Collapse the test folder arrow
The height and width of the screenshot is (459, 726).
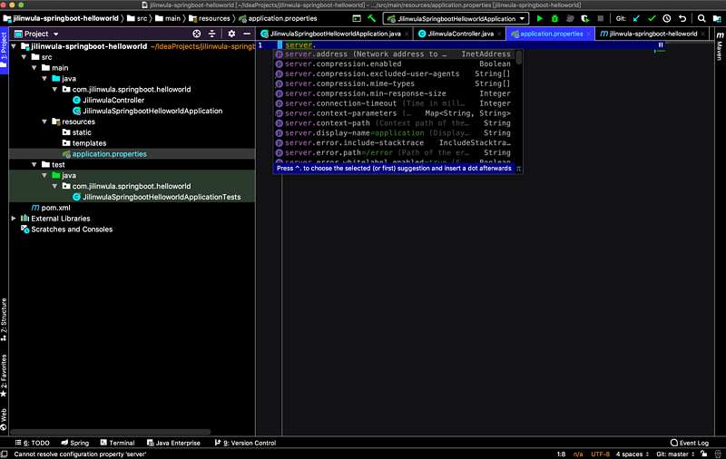coord(34,165)
